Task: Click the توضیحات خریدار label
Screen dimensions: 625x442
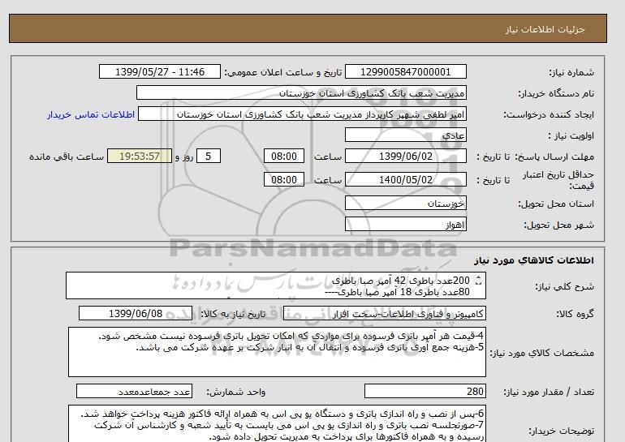Action: 561,431
